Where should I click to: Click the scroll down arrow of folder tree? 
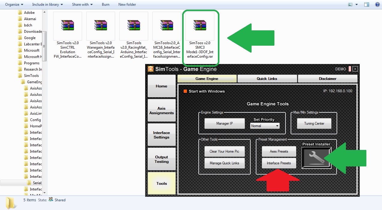pyautogui.click(x=44, y=193)
